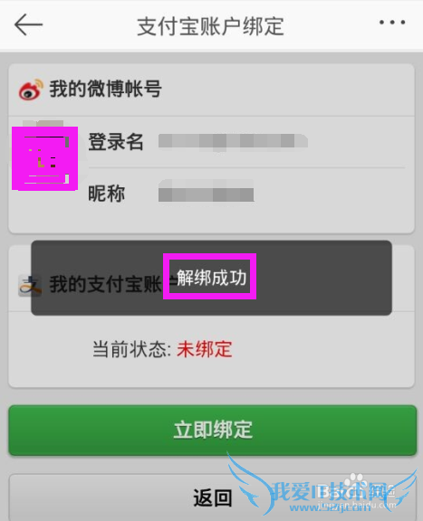
Task: Tap the 解绑成功 toast message
Action: (x=211, y=278)
